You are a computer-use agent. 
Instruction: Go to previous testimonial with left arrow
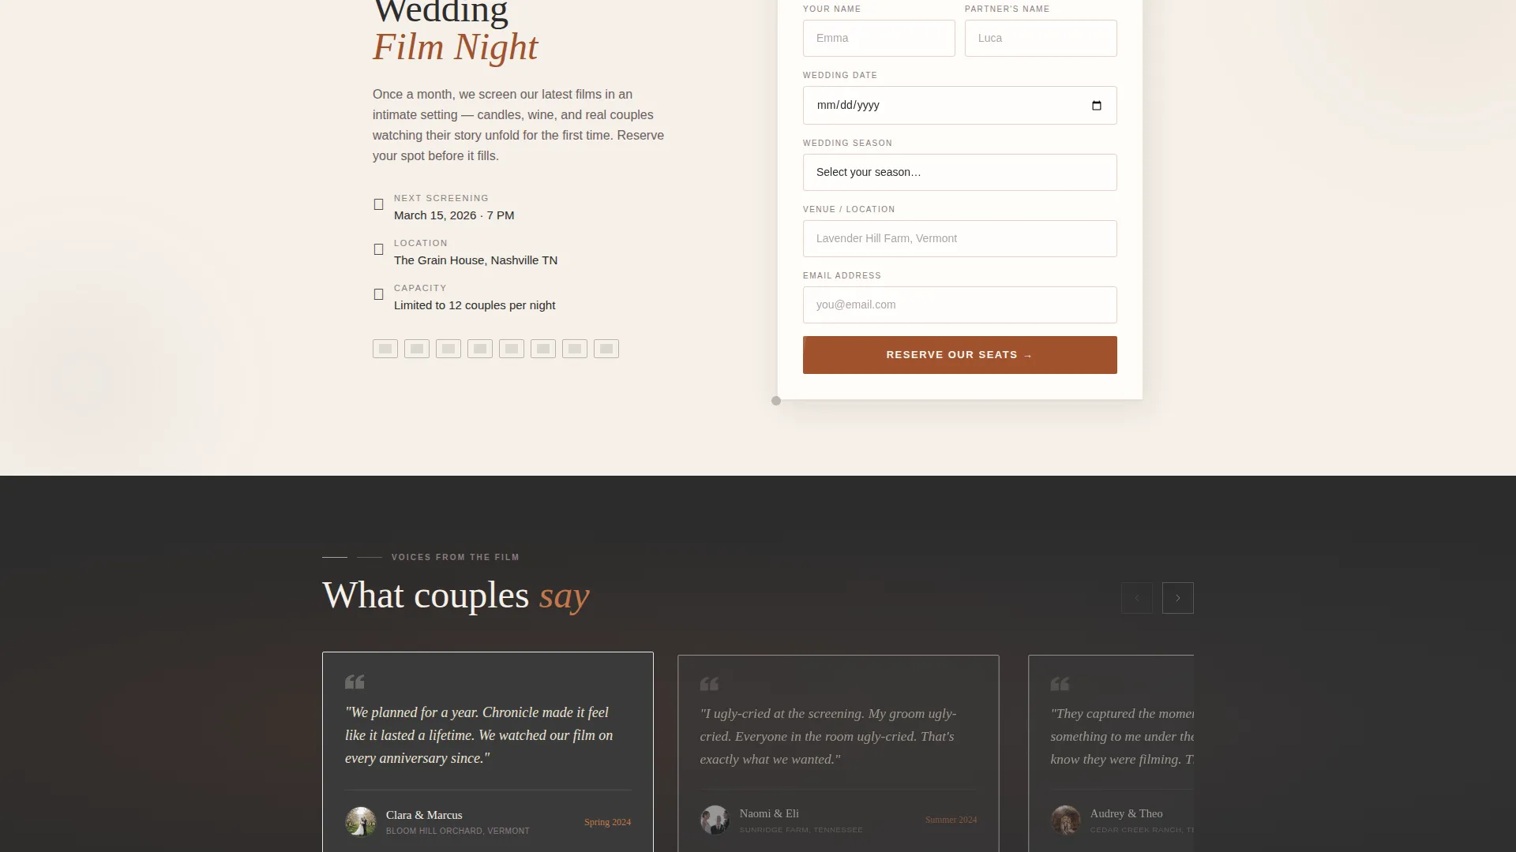1137,598
